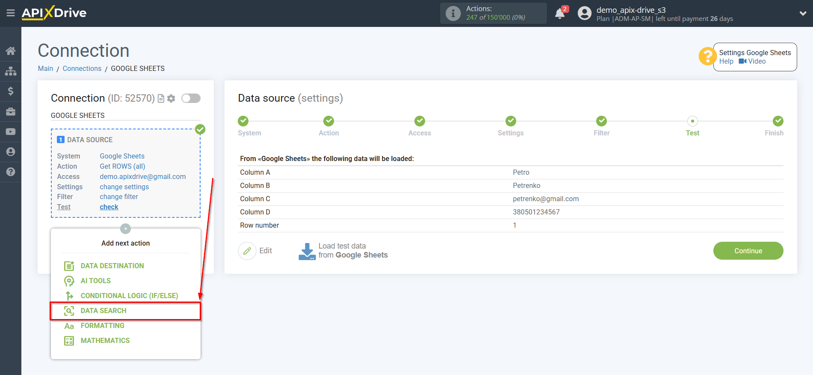Open the hamburger menu icon
The width and height of the screenshot is (813, 375).
(11, 13)
